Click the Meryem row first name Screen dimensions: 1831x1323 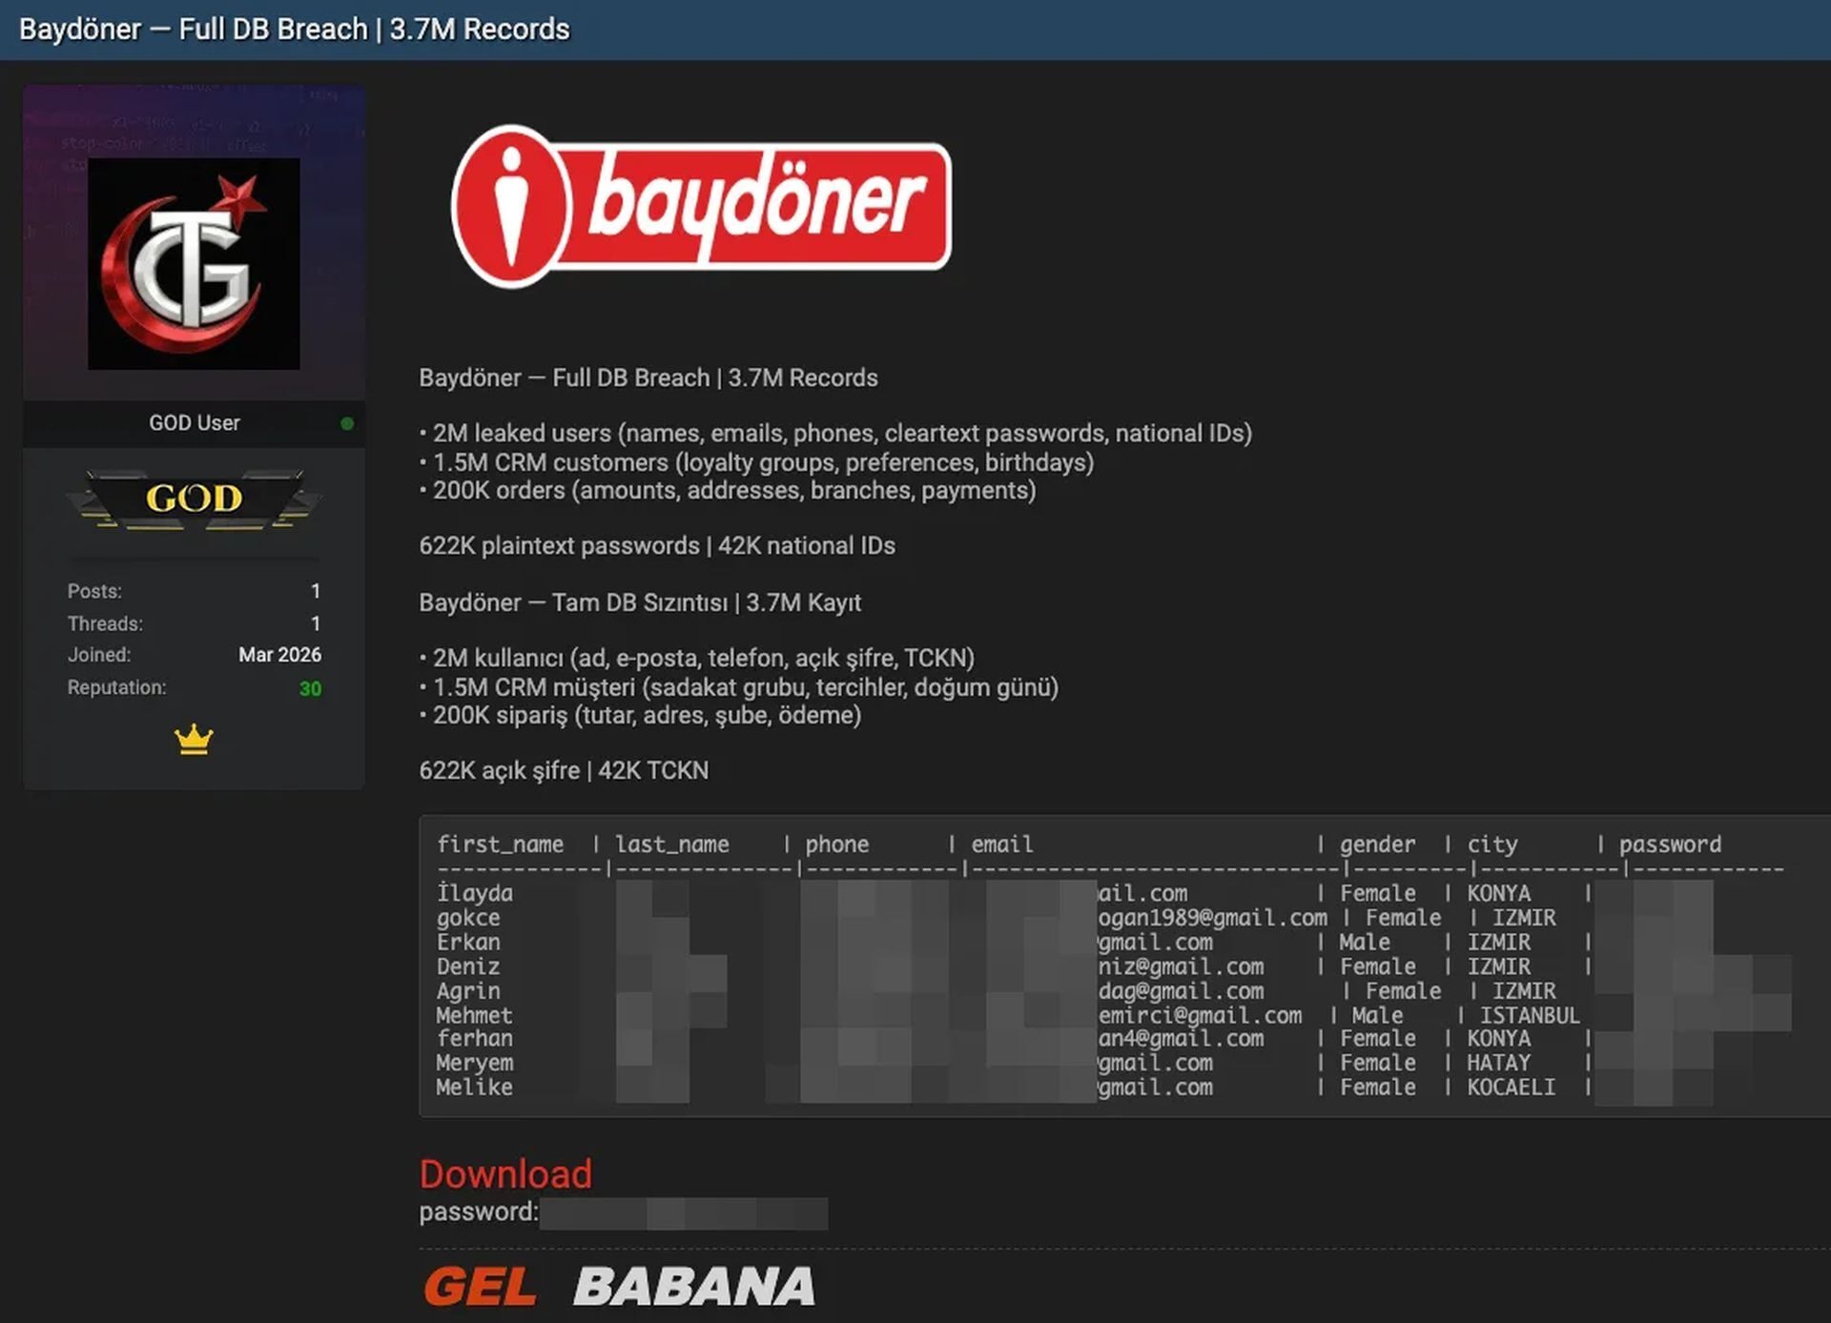pos(474,1063)
